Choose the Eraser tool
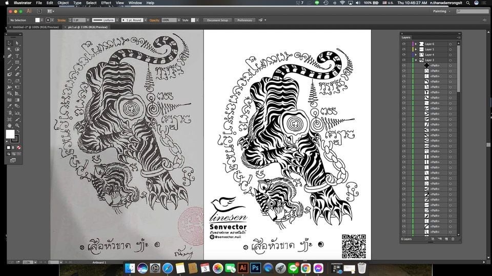 [17, 75]
